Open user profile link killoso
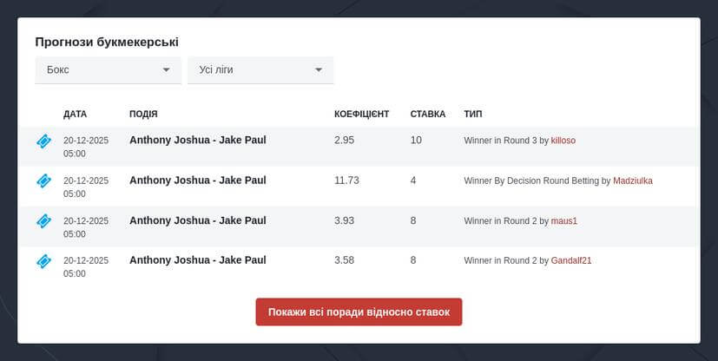This screenshot has width=718, height=361. click(x=563, y=141)
